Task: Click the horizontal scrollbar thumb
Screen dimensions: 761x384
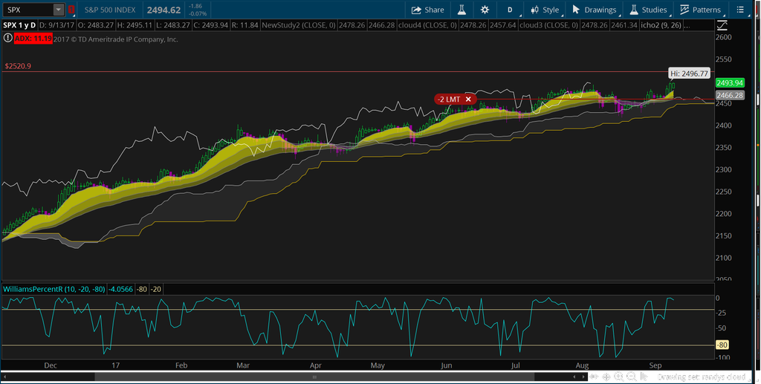Action: 314,377
